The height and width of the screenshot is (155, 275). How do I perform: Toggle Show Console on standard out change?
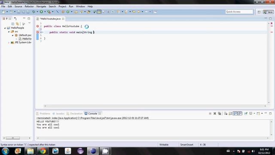[x=235, y=114]
